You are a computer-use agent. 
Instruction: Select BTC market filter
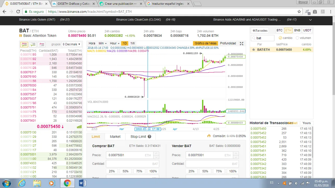tap(280, 30)
